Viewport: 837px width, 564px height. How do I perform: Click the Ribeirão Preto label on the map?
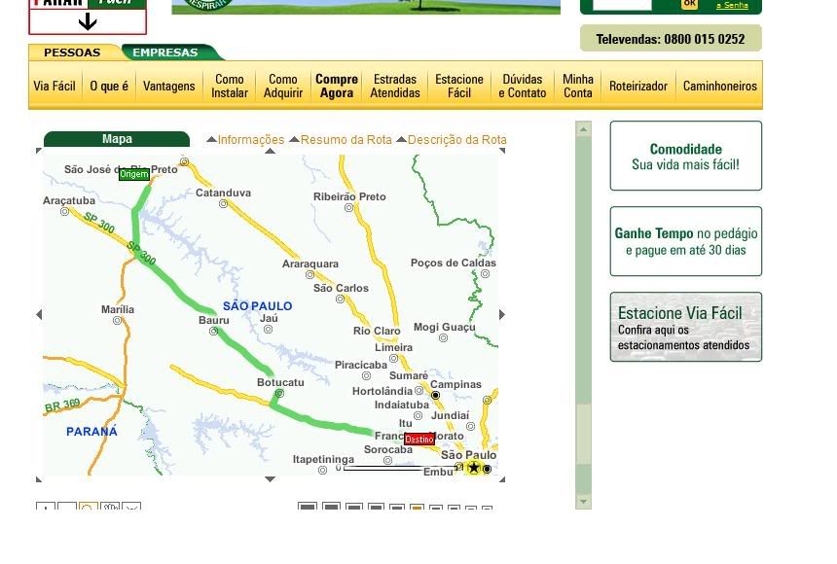pyautogui.click(x=349, y=196)
